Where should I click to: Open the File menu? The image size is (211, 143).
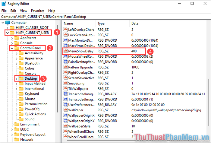[4, 11]
